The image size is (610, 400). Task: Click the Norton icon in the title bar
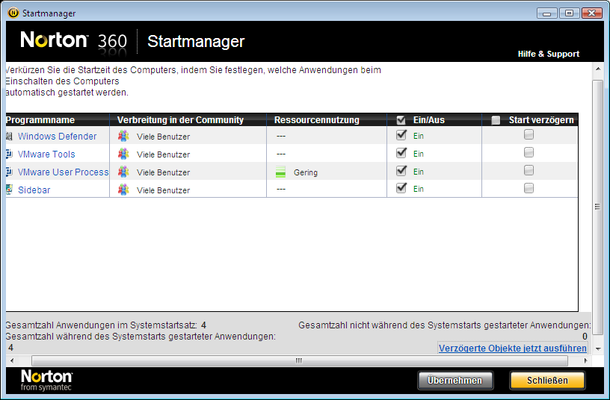click(13, 13)
